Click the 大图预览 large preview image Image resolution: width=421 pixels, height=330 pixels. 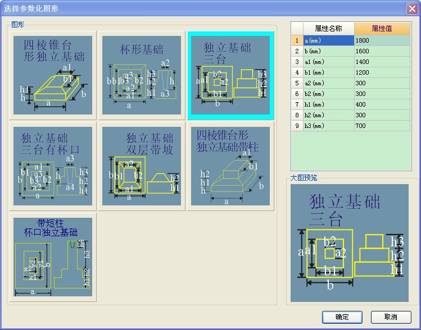350,243
